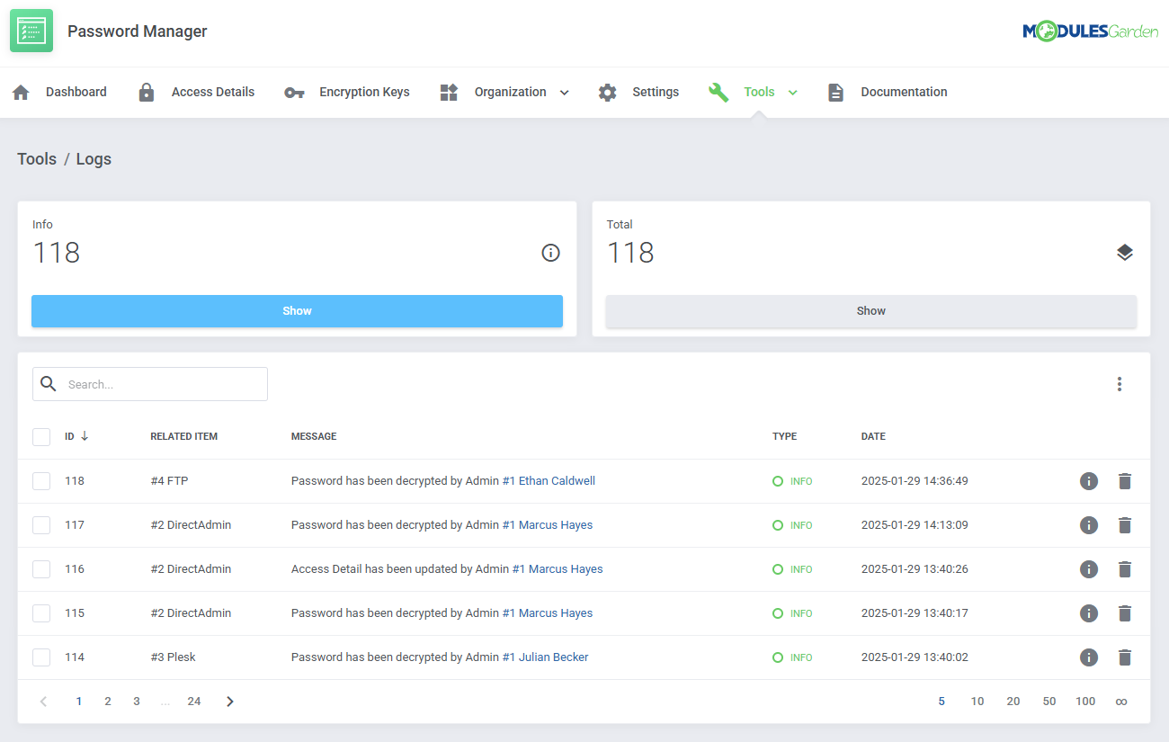Go to page 24 in pagination
Viewport: 1169px width, 742px height.
[194, 702]
